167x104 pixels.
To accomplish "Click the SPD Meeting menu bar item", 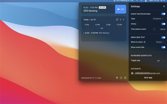I will coord(123,1).
